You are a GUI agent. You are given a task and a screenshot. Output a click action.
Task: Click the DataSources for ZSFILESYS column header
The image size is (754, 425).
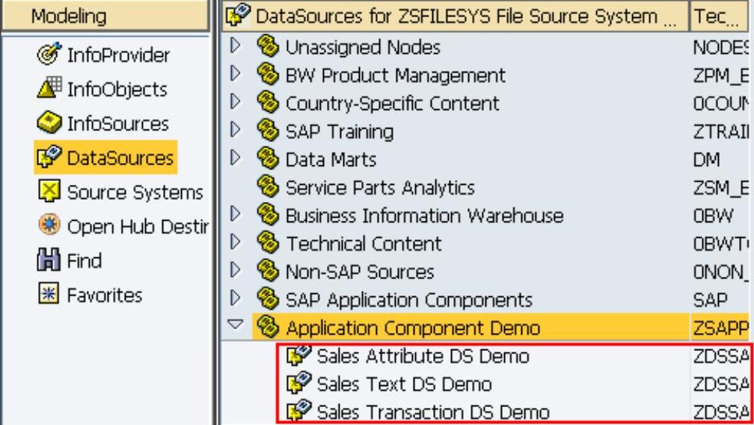point(456,16)
